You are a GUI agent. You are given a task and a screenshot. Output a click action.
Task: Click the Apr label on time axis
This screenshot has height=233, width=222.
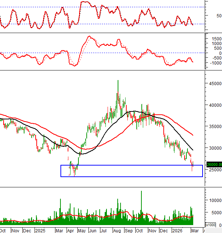point(71,230)
